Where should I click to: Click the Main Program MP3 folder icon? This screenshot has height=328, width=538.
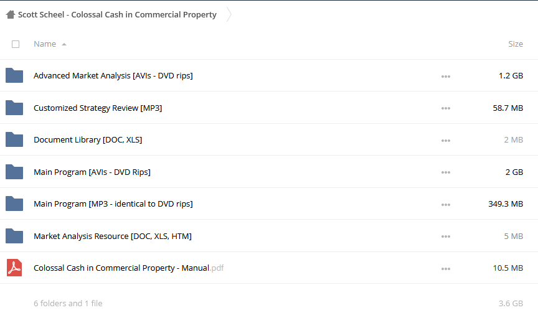click(x=14, y=204)
